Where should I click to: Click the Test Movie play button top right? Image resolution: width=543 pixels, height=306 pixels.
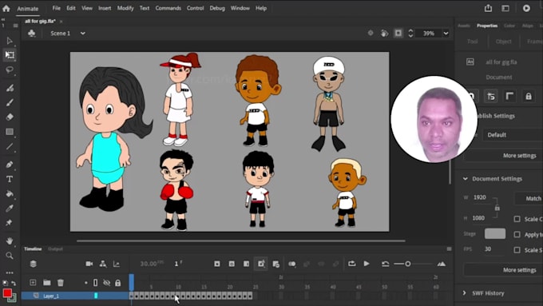[x=526, y=8]
